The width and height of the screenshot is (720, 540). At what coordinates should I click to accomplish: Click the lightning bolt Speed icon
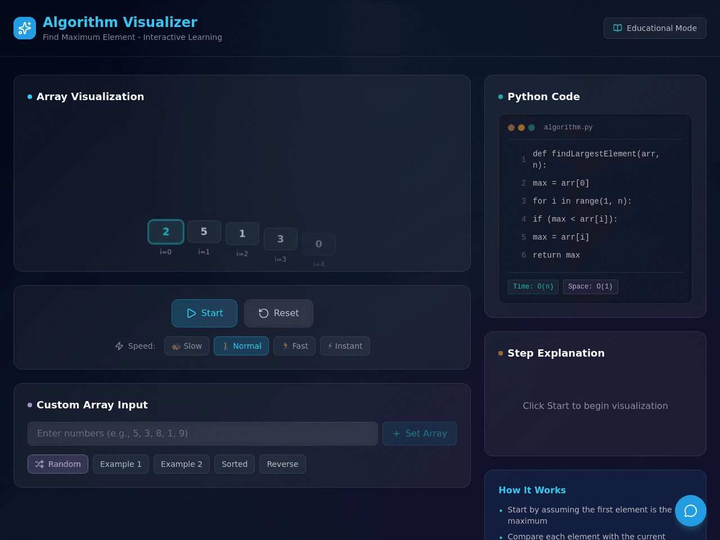click(x=119, y=346)
